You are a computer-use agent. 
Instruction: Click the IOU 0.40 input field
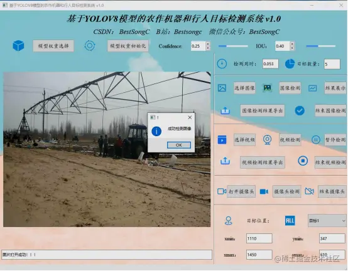[283, 46]
